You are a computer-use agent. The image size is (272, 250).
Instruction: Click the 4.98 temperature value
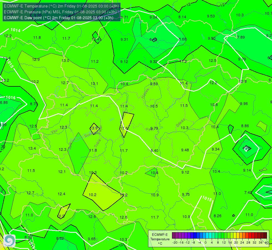246,148
